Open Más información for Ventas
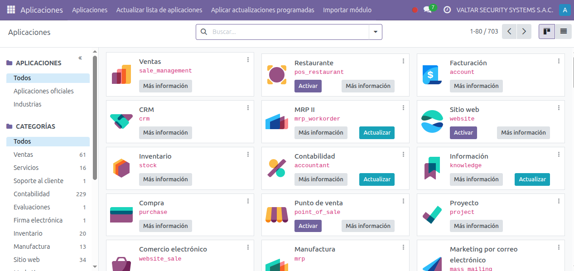Viewport: 574px width, 271px height. [165, 86]
